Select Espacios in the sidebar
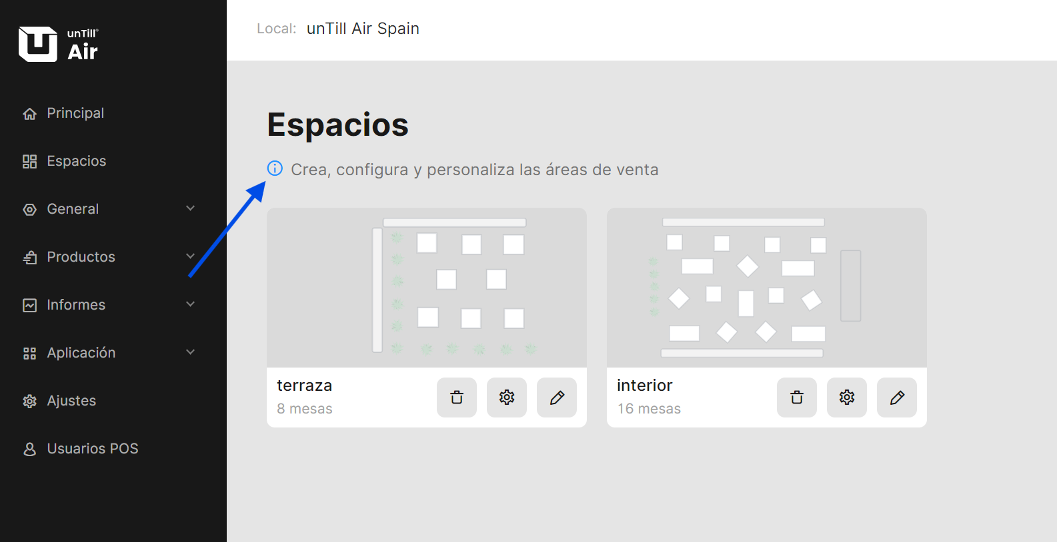Screen dimensions: 1057x542 [x=76, y=161]
